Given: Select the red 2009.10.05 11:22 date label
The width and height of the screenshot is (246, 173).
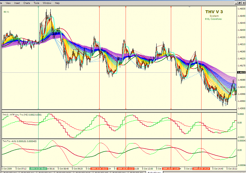Looking at the screenshot, I should coord(126,169).
